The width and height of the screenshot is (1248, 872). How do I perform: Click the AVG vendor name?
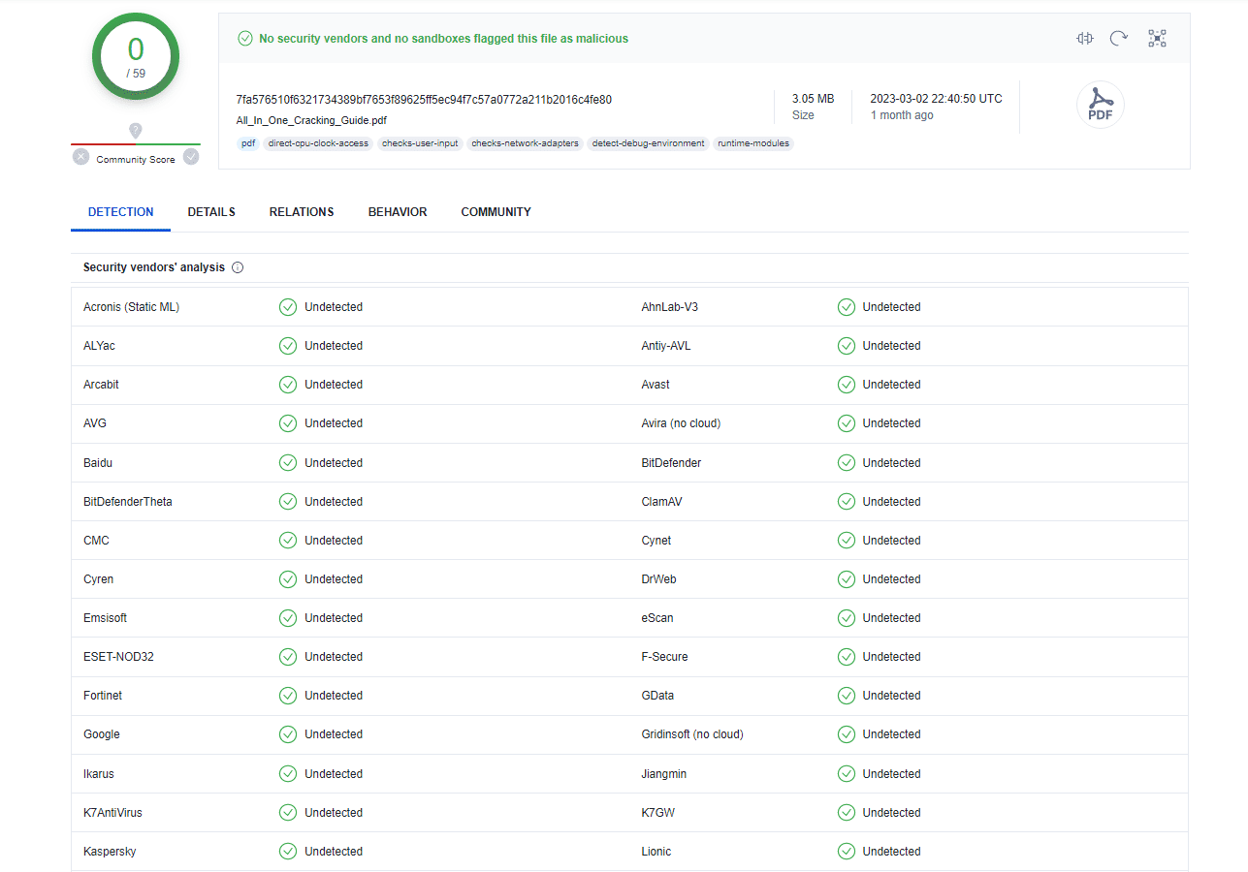pos(94,423)
